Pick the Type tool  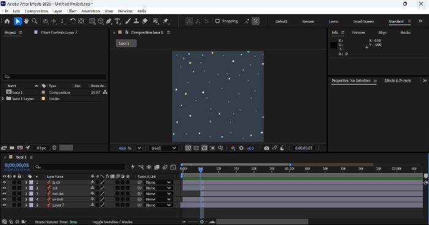pos(118,21)
